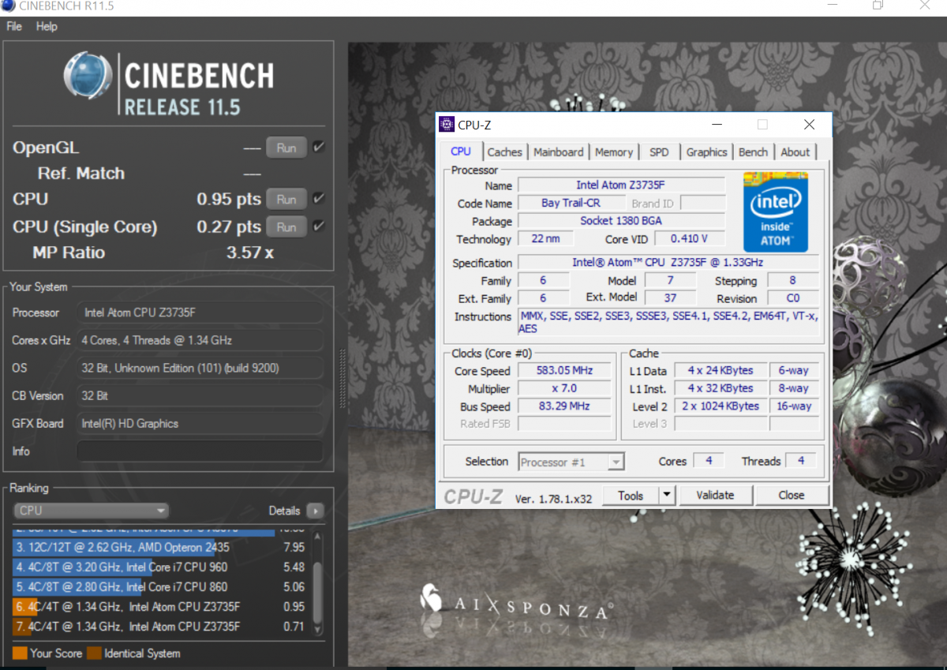The width and height of the screenshot is (947, 670).
Task: Click the orange Your Score legend swatch
Action: [x=20, y=653]
